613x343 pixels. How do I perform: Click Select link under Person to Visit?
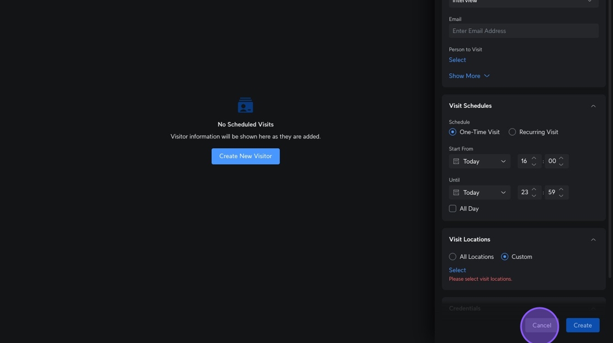pyautogui.click(x=457, y=60)
